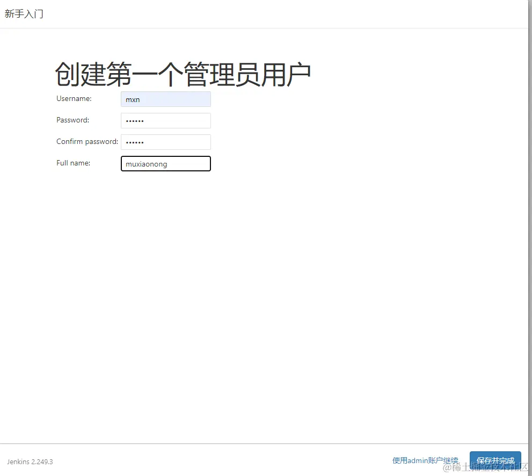Image resolution: width=532 pixels, height=476 pixels.
Task: Click the Password input field
Action: 165,120
